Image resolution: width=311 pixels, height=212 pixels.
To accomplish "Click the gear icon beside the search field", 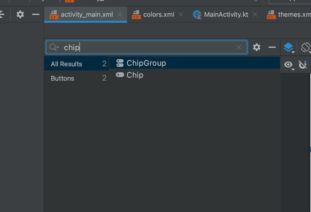I will pos(256,47).
